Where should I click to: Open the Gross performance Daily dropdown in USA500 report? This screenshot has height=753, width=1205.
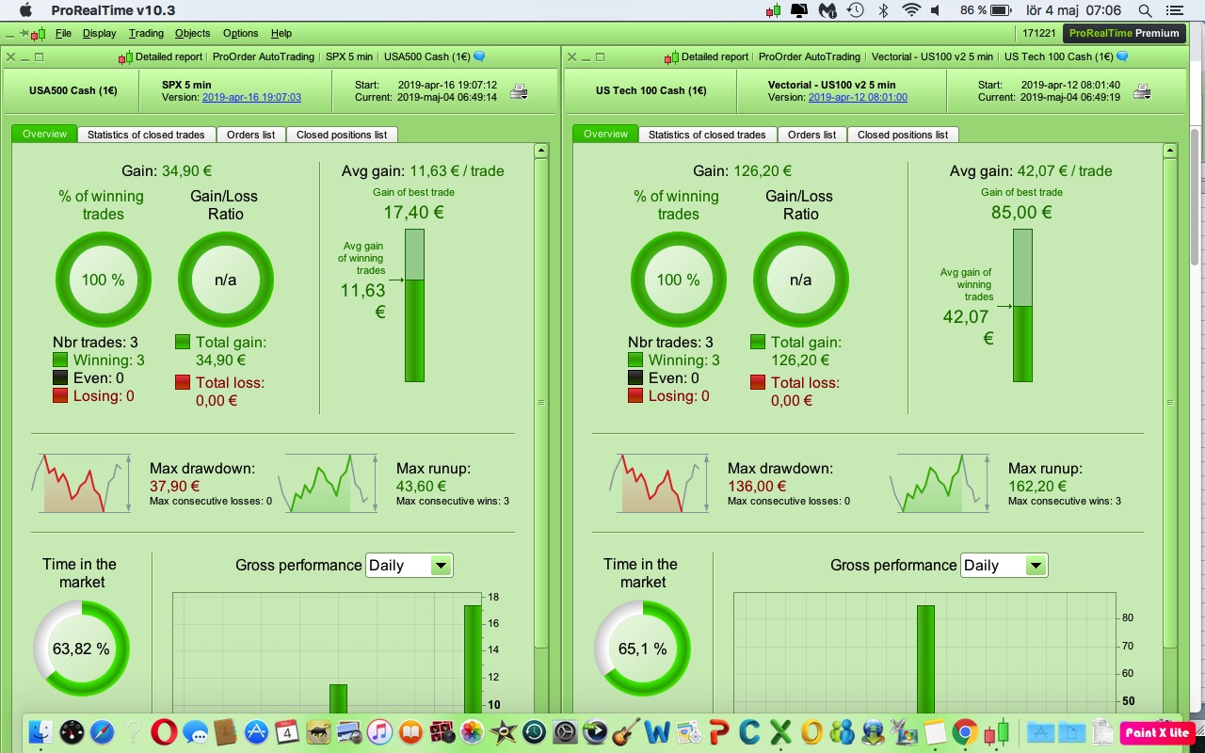(409, 565)
